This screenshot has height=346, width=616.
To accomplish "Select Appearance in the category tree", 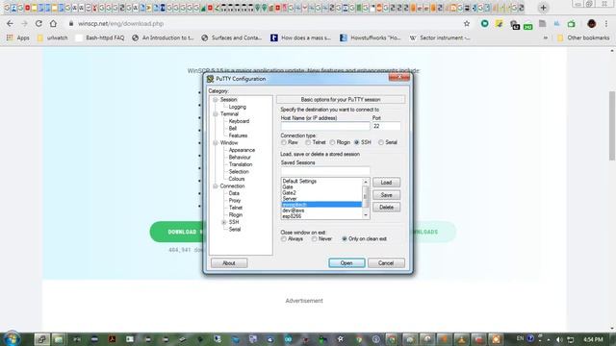I will 242,150.
